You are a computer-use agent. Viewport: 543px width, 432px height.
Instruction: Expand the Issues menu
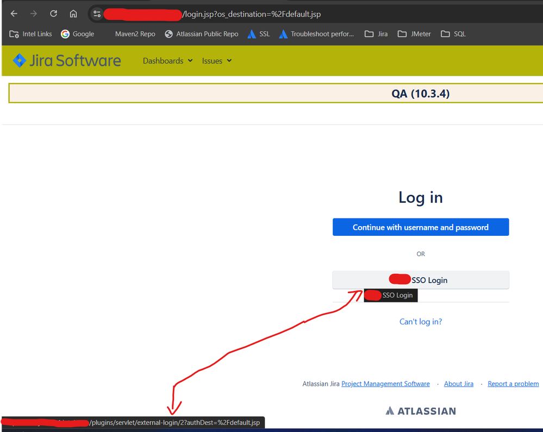pos(217,61)
